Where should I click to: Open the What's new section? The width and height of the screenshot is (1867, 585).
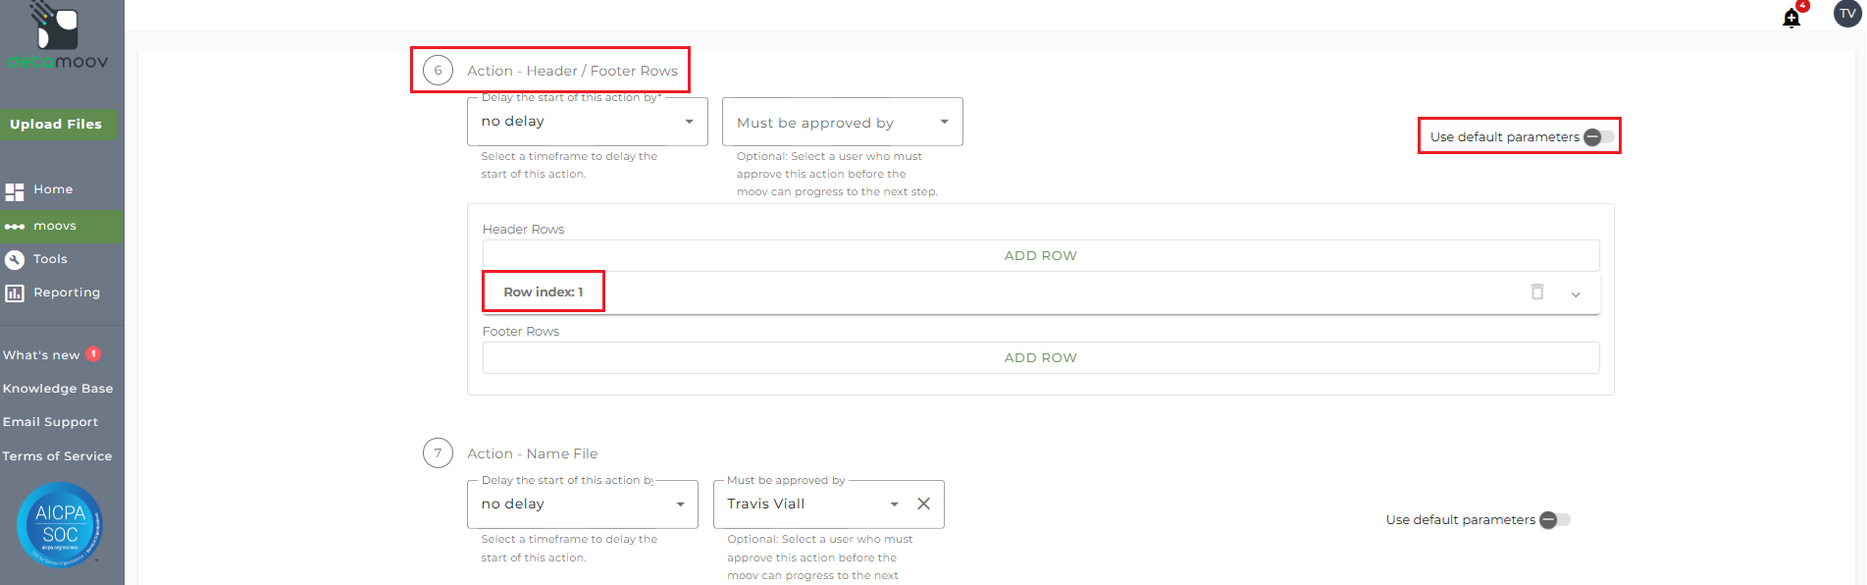click(42, 355)
